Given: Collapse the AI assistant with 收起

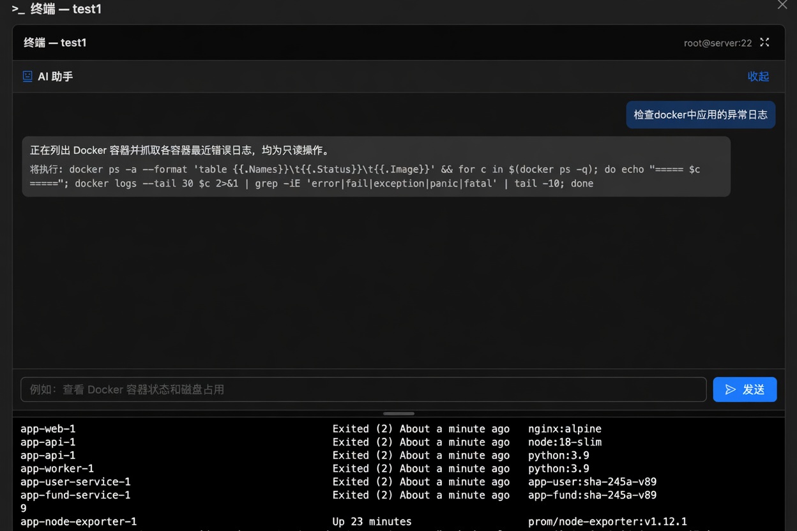Looking at the screenshot, I should [x=758, y=77].
